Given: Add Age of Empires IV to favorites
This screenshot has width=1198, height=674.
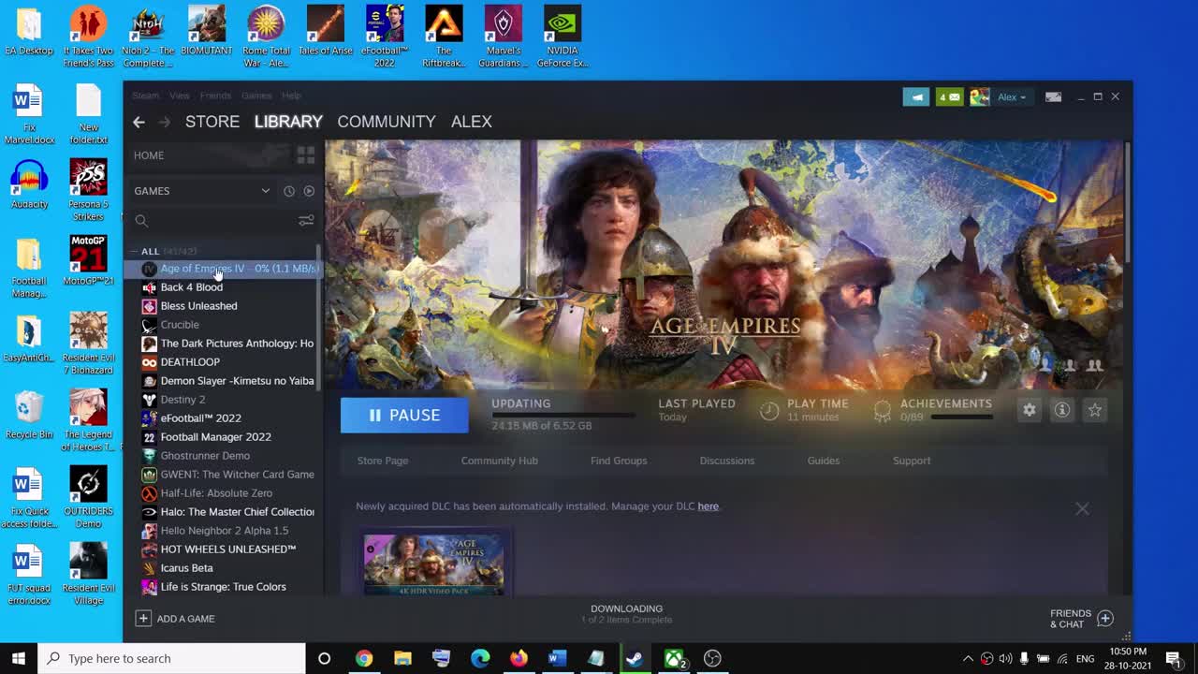Looking at the screenshot, I should pyautogui.click(x=1095, y=410).
